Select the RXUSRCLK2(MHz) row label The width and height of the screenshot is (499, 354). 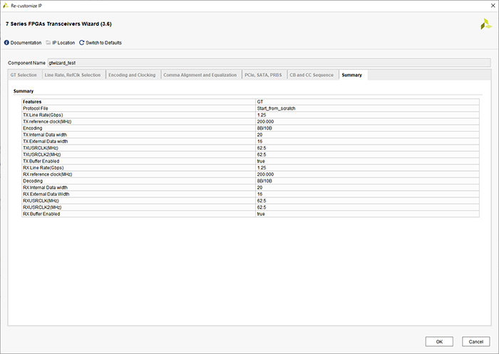42,207
